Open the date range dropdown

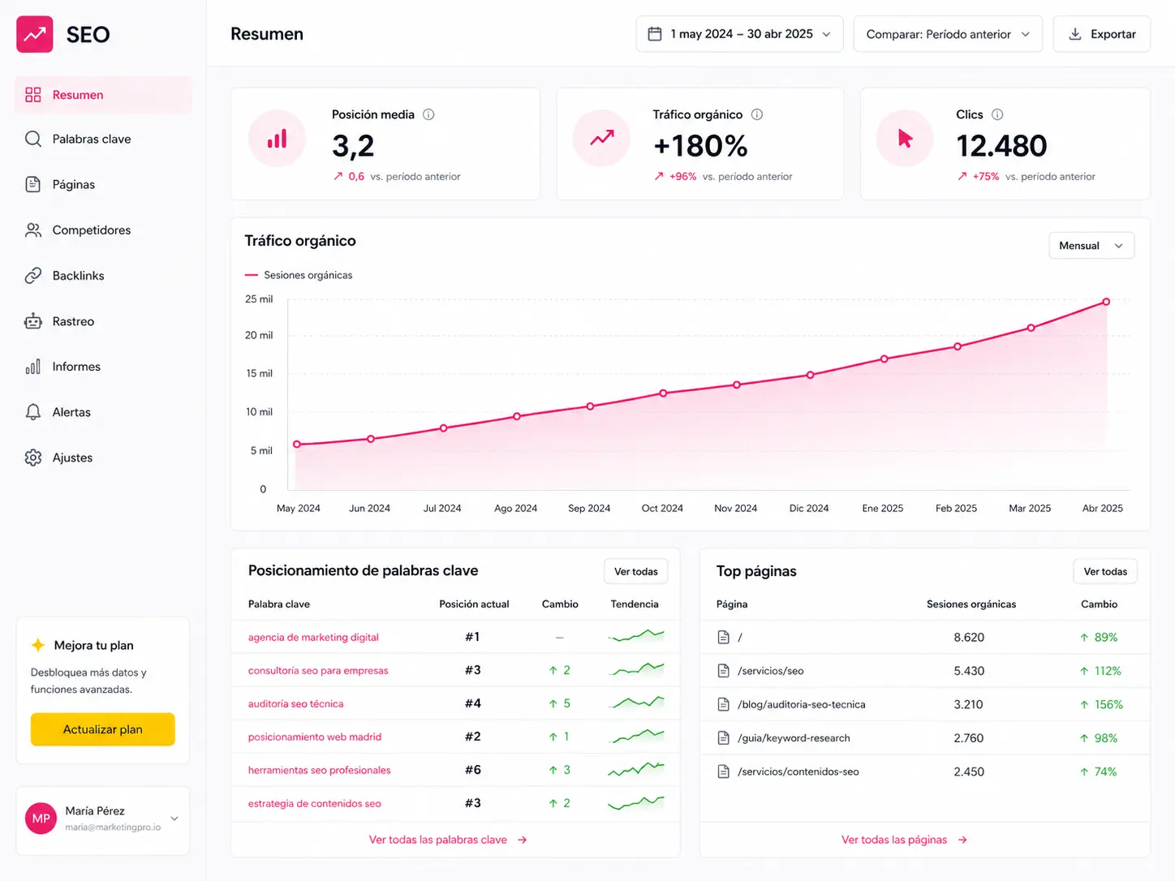(739, 34)
